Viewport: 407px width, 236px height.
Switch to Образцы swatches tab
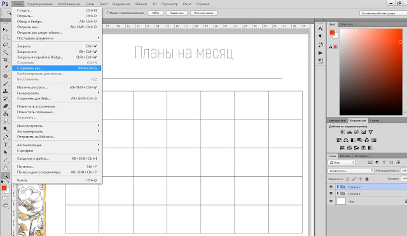[346, 24]
